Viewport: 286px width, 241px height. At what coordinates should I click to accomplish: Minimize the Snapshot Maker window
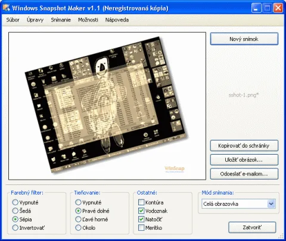pyautogui.click(x=256, y=8)
